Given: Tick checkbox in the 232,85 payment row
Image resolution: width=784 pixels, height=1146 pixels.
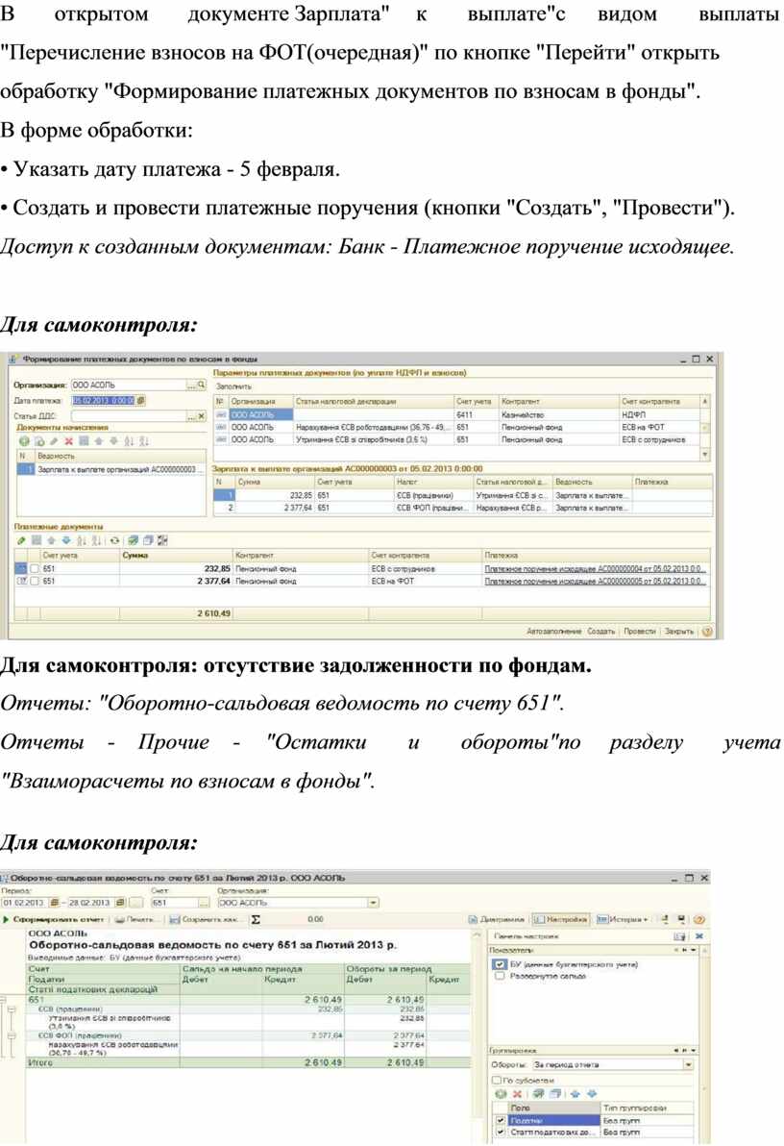Looking at the screenshot, I should (x=35, y=568).
